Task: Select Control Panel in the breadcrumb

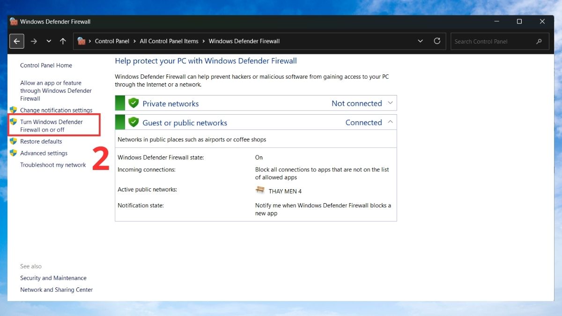Action: point(112,41)
